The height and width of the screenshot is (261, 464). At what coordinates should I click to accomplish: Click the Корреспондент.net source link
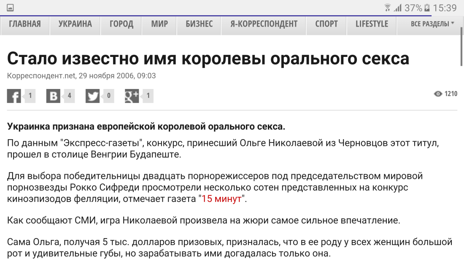point(39,76)
